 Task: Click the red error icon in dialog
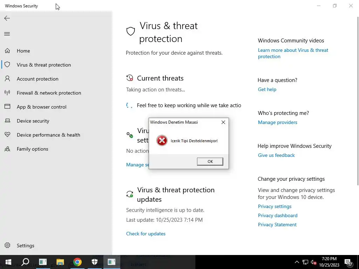[x=162, y=140]
